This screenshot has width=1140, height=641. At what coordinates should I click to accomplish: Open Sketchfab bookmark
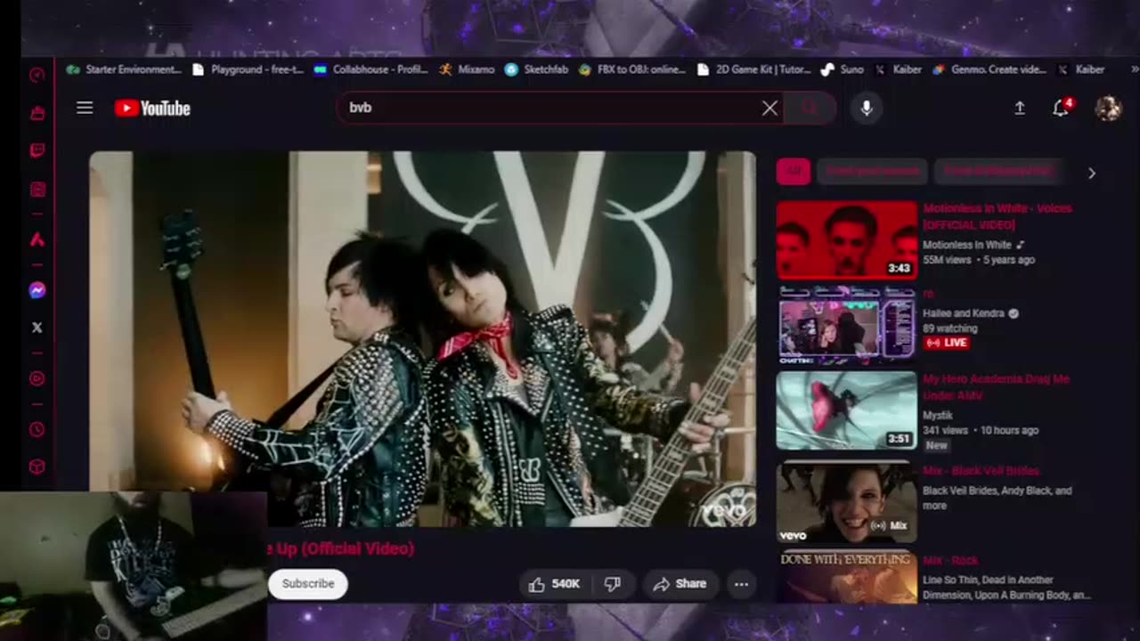coord(536,69)
